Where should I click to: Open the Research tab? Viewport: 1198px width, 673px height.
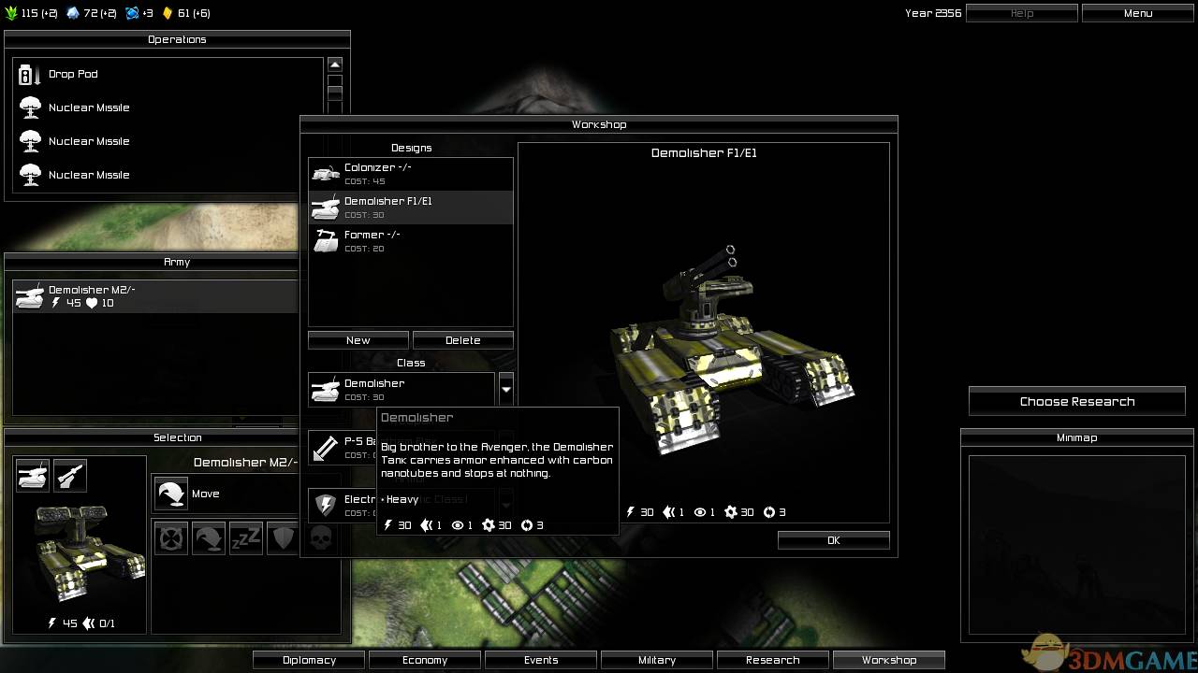click(x=772, y=660)
